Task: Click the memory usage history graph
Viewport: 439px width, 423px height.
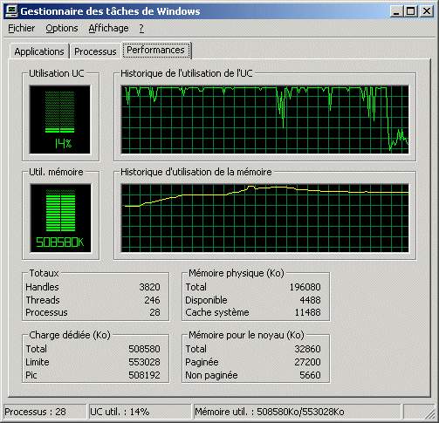Action: [x=264, y=218]
